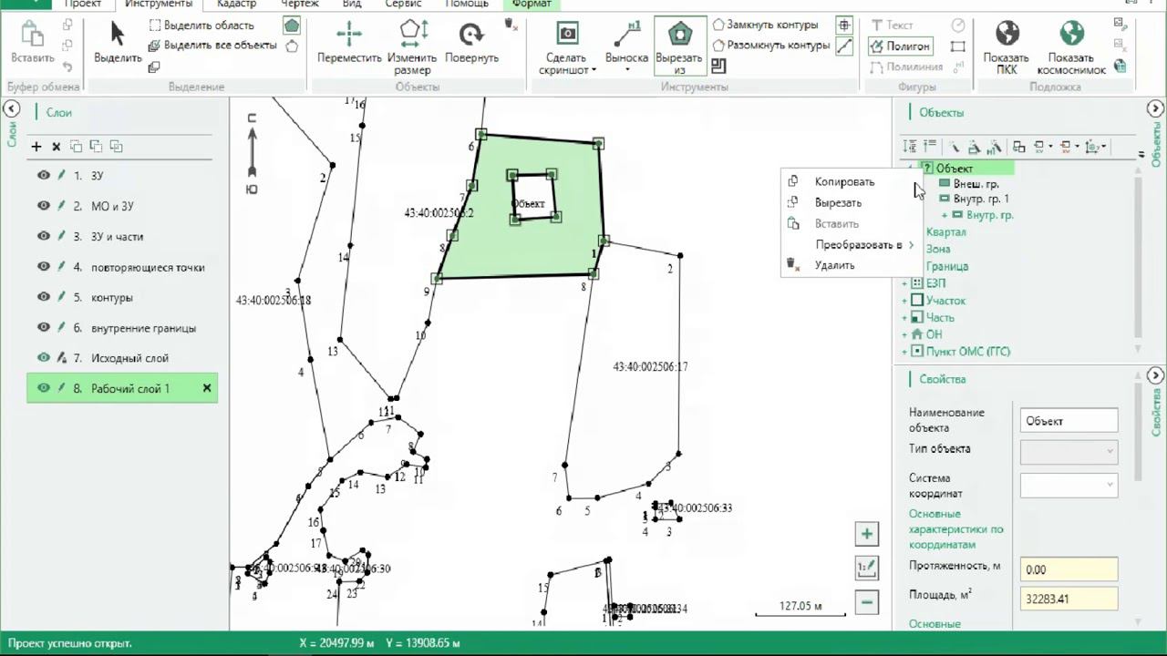Click crosshair snap icon in Инструменты group
The image size is (1167, 656).
(x=844, y=26)
